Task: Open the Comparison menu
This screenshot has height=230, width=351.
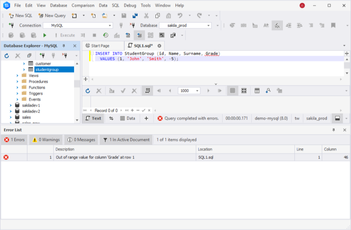Action: tap(83, 5)
